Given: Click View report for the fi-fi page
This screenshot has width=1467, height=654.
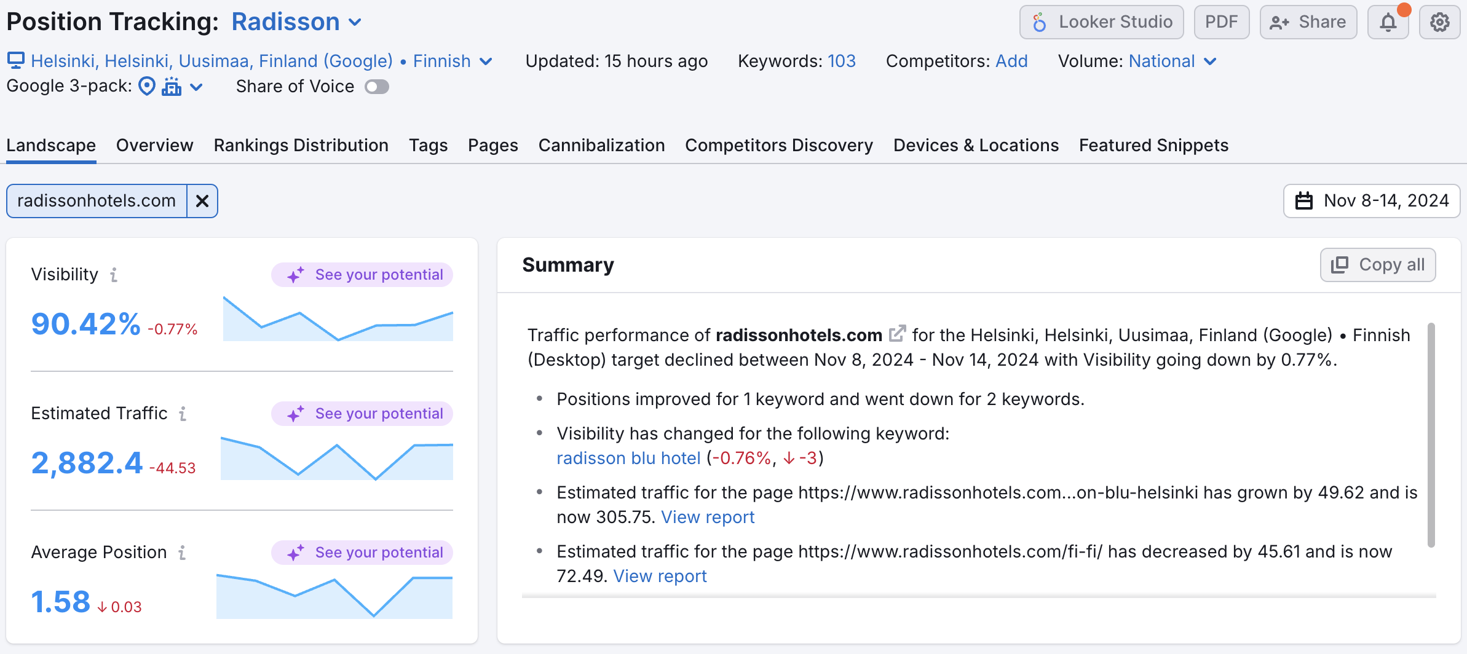Looking at the screenshot, I should (660, 576).
